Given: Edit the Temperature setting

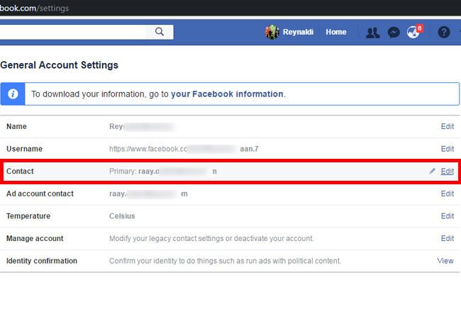Looking at the screenshot, I should tap(448, 216).
